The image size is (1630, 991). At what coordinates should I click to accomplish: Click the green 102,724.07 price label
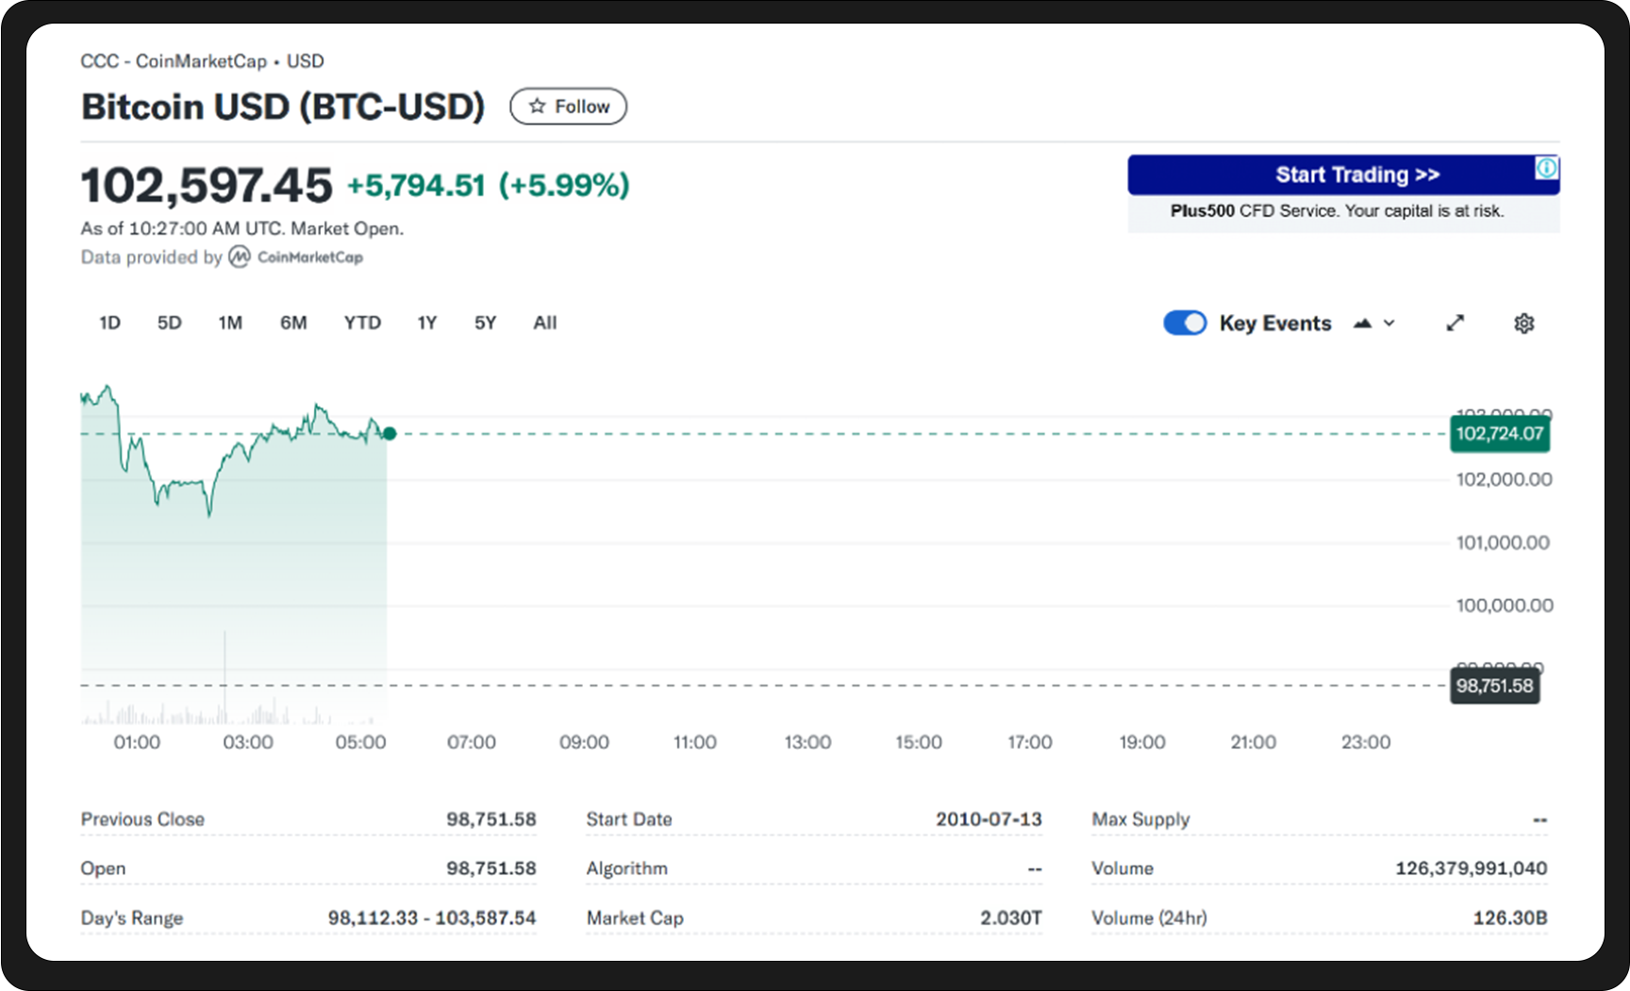[x=1499, y=434]
